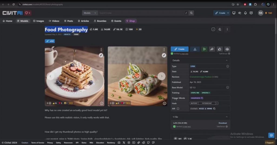The width and height of the screenshot is (277, 145).
Task: Click the heart support icon beside logo
Action: point(28,13)
